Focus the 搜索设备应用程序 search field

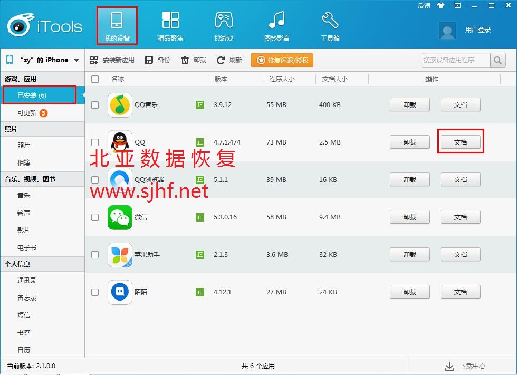[x=456, y=60]
